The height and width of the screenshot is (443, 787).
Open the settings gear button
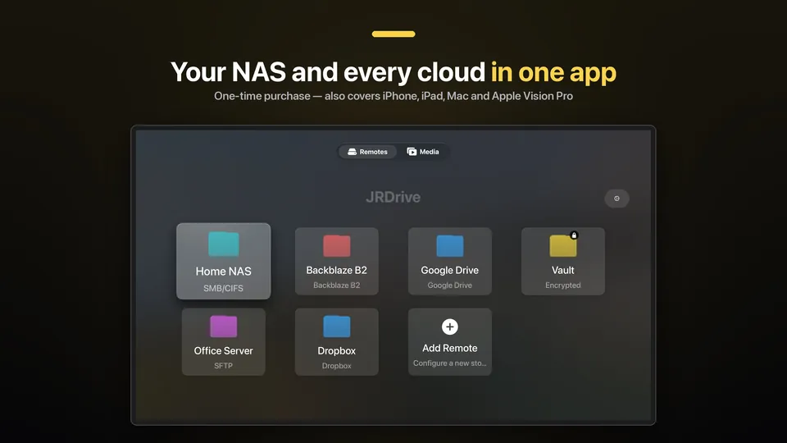(616, 199)
